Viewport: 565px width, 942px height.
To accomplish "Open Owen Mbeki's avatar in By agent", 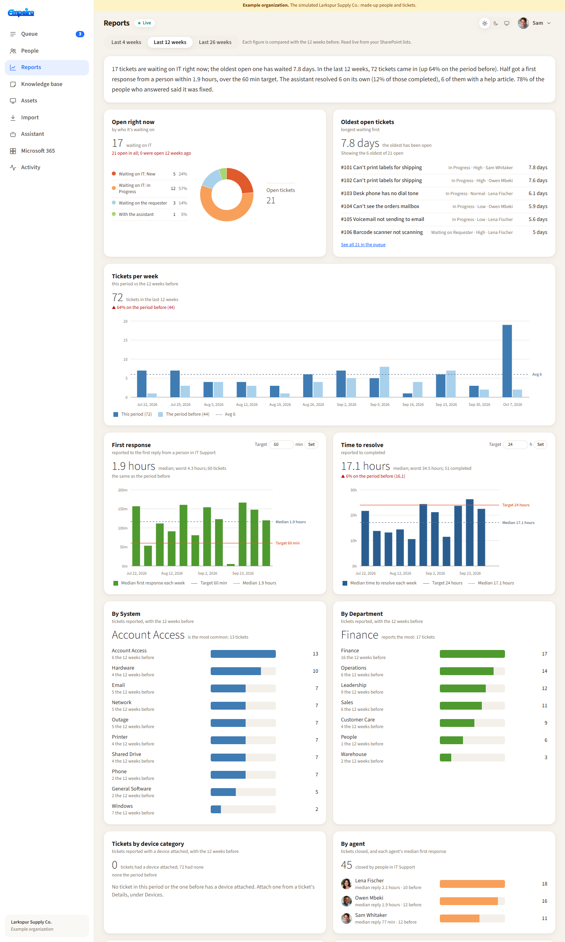I will [346, 901].
